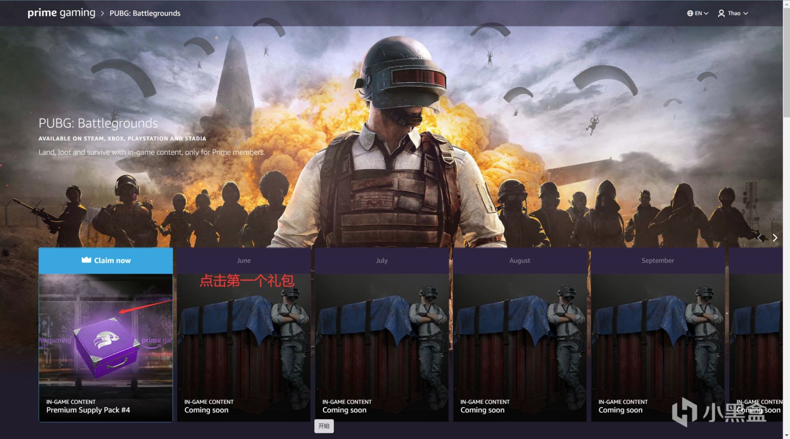Select the EN language dropdown
The height and width of the screenshot is (439, 790).
[x=699, y=13]
